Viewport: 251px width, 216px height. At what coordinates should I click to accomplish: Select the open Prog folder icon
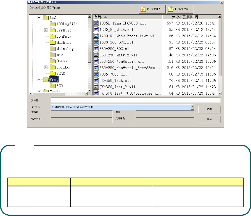click(46, 79)
